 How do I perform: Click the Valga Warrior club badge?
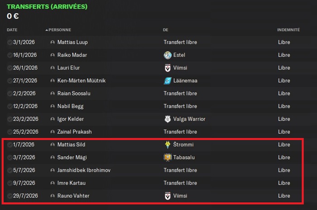(168, 119)
